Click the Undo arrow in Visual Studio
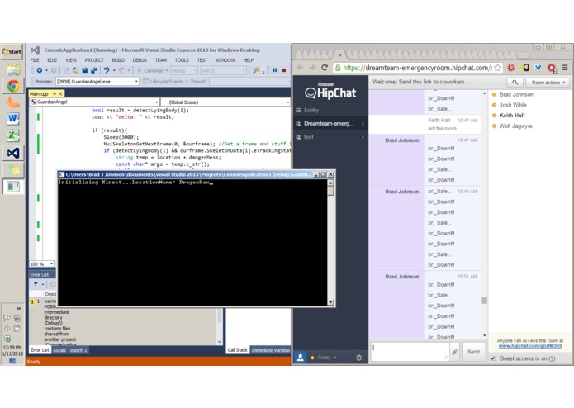The width and height of the screenshot is (574, 408). point(107,70)
